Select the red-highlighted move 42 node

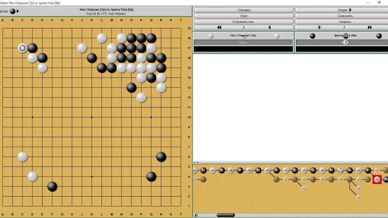tap(377, 180)
